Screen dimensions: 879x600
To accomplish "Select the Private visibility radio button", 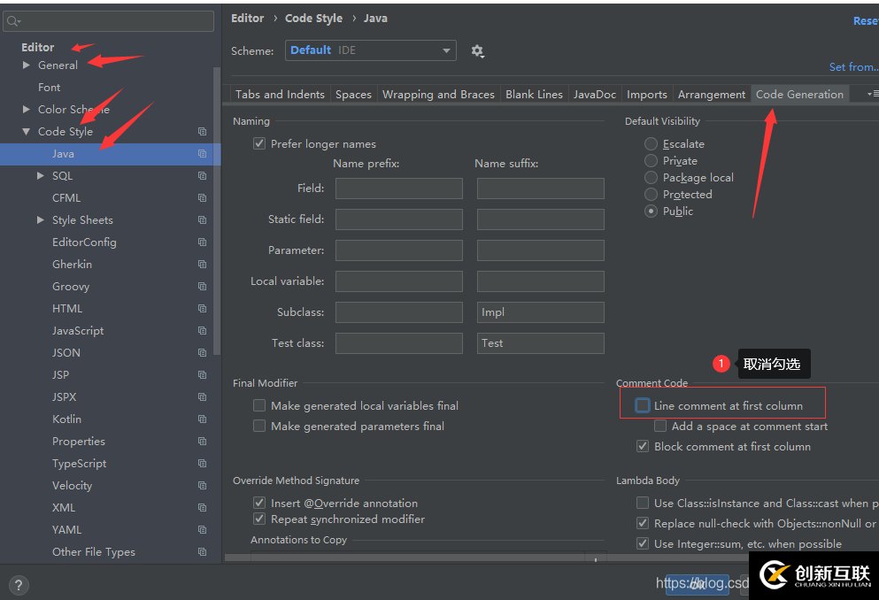I will [x=652, y=161].
